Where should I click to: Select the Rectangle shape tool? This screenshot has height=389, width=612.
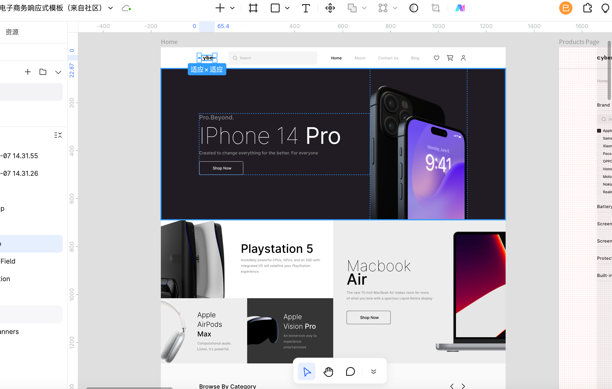(275, 8)
